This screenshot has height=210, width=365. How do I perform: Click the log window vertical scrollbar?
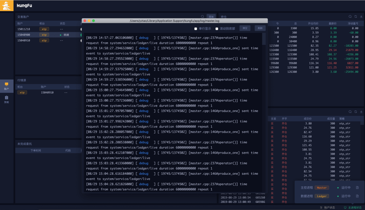(x=264, y=39)
